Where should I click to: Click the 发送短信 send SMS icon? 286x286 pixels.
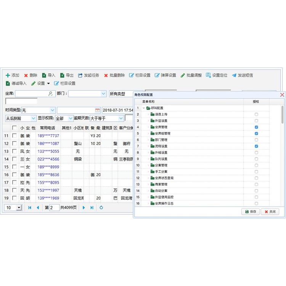tap(234, 76)
